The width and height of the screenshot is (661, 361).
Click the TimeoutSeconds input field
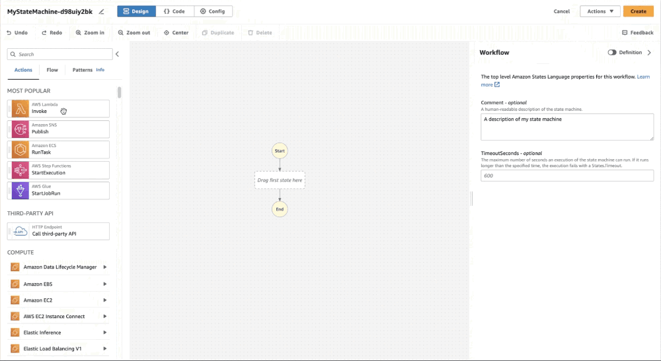[x=567, y=176]
